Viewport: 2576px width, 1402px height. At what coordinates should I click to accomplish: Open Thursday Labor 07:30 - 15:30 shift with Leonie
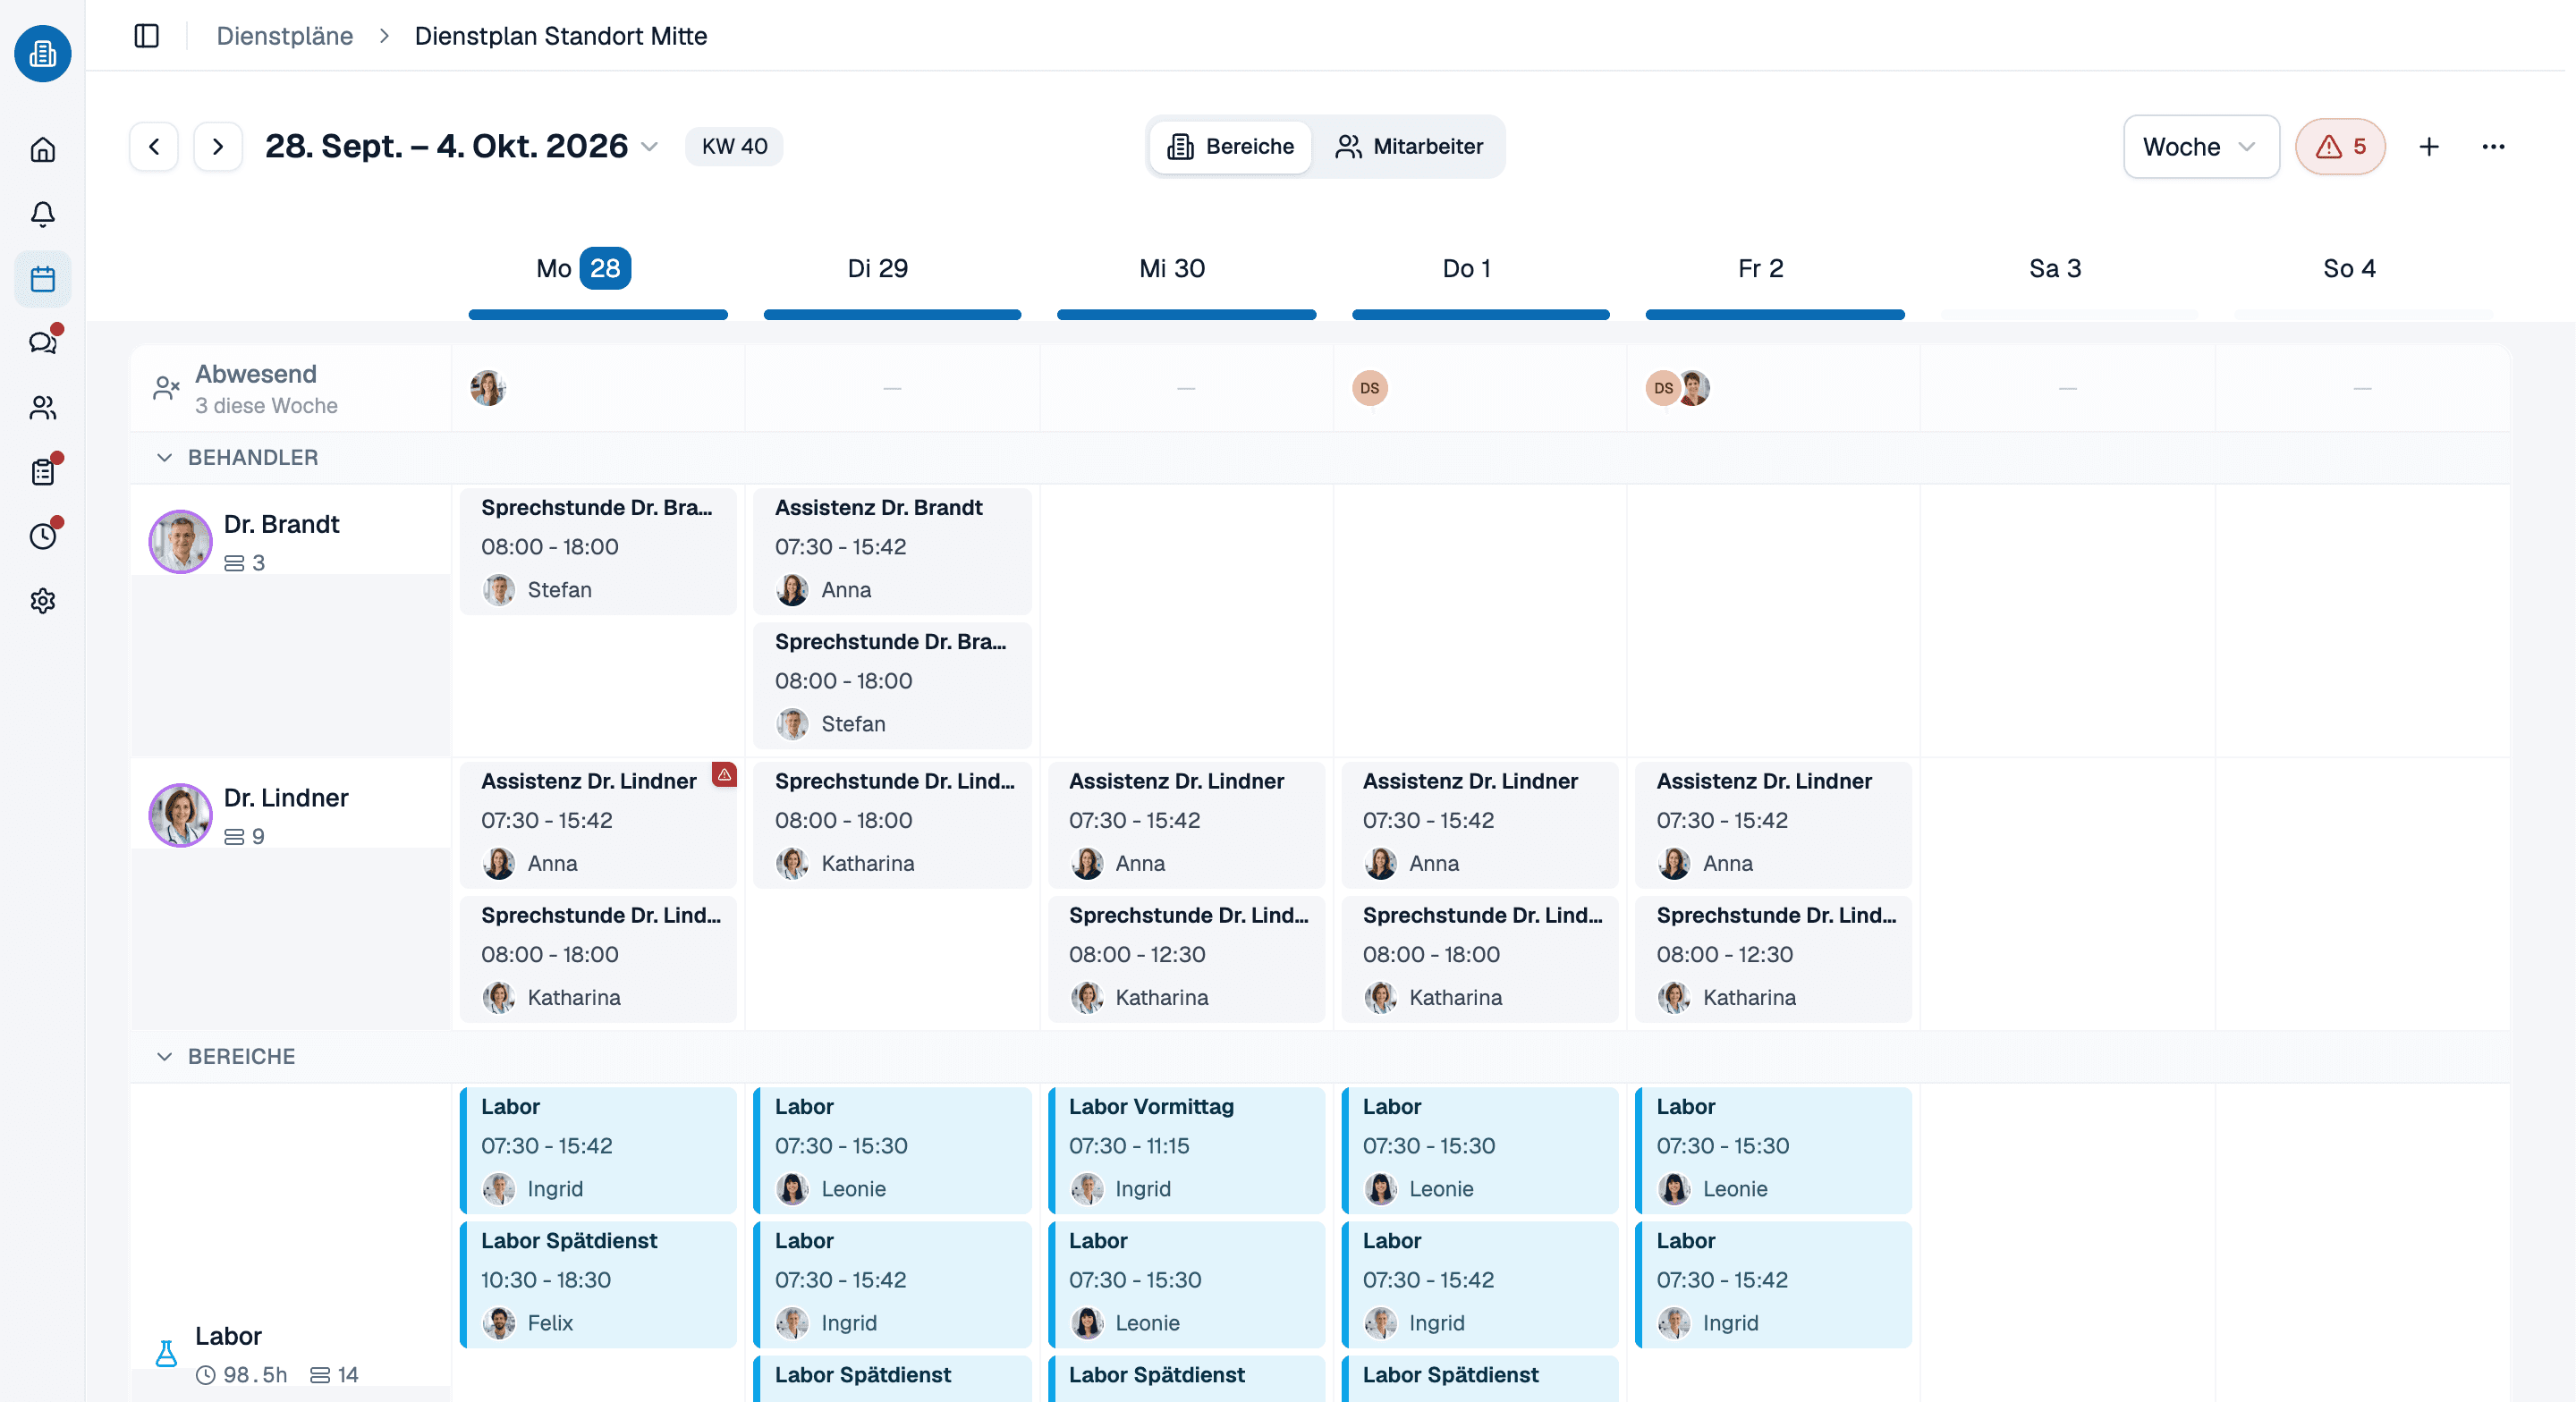[1479, 1150]
